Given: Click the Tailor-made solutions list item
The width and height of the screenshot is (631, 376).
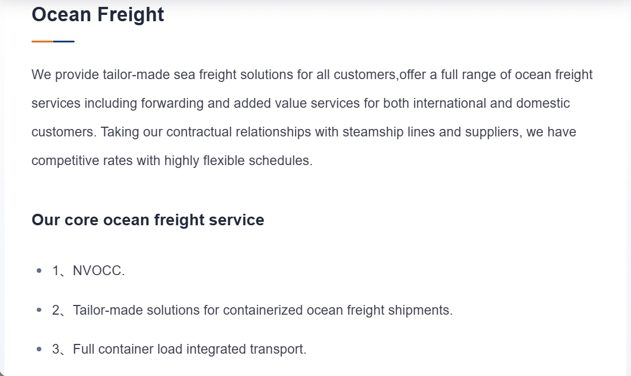Looking at the screenshot, I should [252, 310].
